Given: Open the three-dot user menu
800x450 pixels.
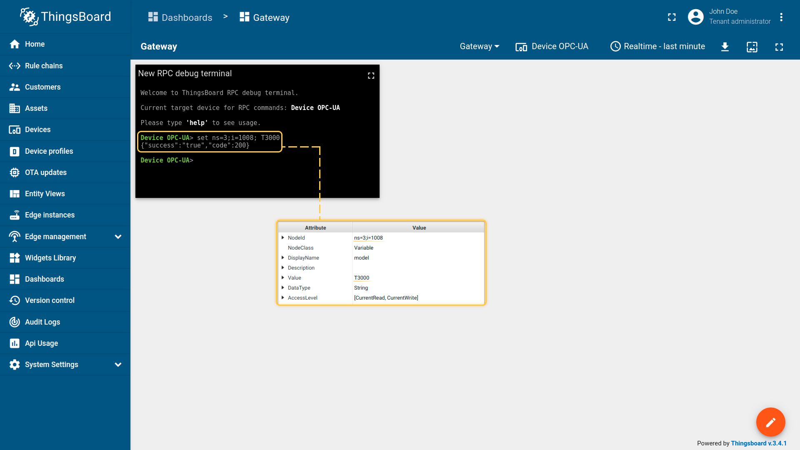Looking at the screenshot, I should (781, 17).
